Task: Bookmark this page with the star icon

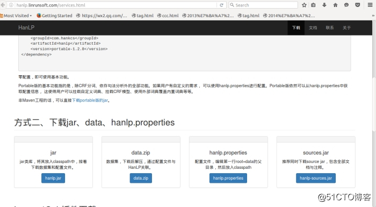Action: (304, 5)
